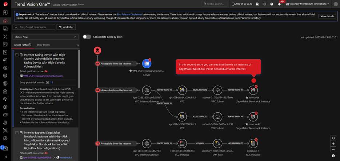340x161 pixels.
Task: Open the notifications bell with 99+ badge
Action: click(280, 4)
